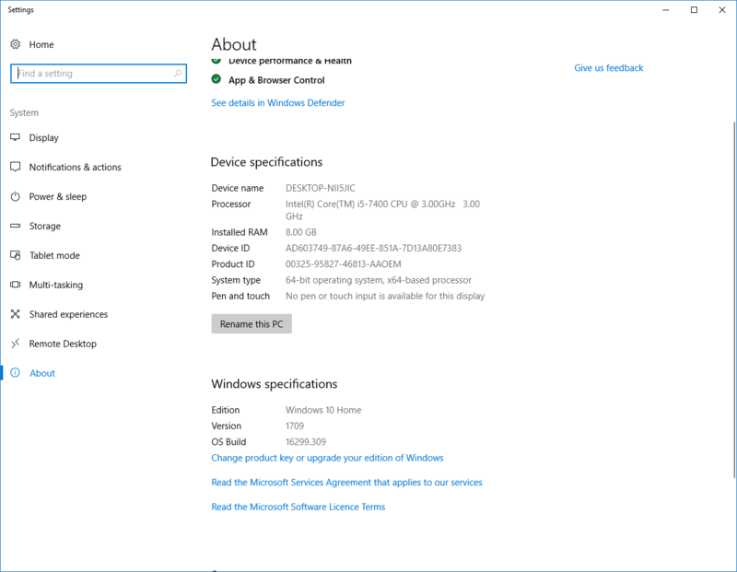This screenshot has height=572, width=737.
Task: Click the Shared experiences icon
Action: click(x=16, y=314)
